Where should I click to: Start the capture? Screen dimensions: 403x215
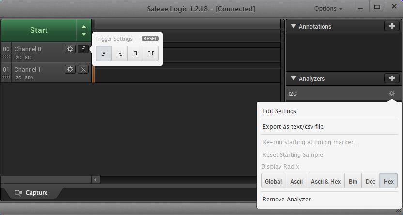(39, 30)
